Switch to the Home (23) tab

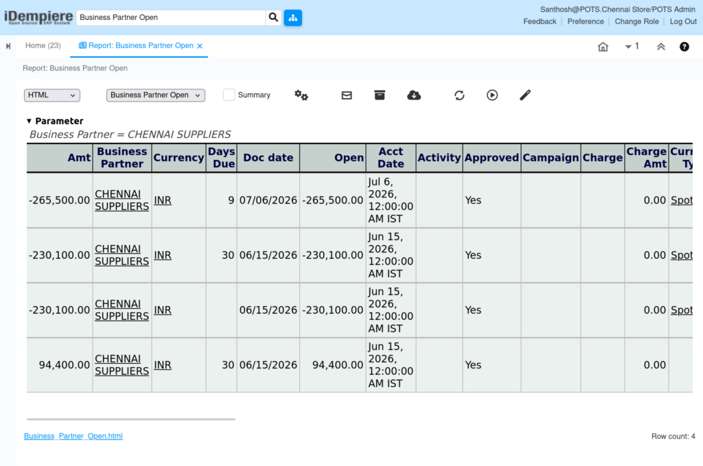pos(43,46)
